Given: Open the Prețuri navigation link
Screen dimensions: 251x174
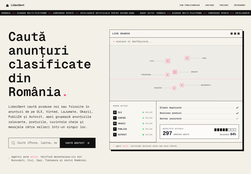Looking at the screenshot, I should (x=224, y=5).
